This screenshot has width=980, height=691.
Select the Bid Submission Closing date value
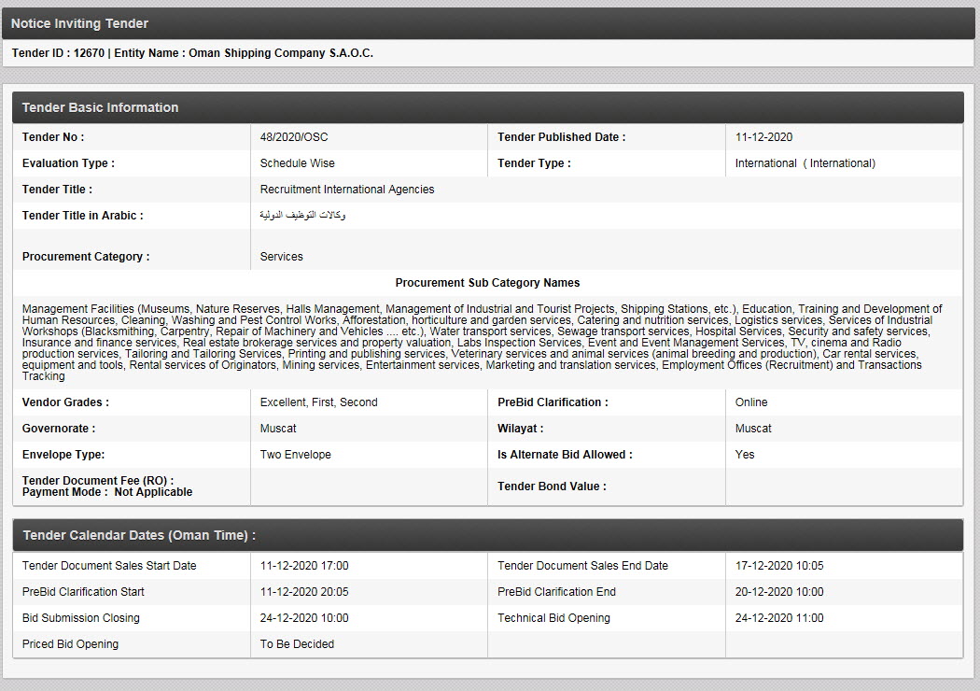pos(304,618)
